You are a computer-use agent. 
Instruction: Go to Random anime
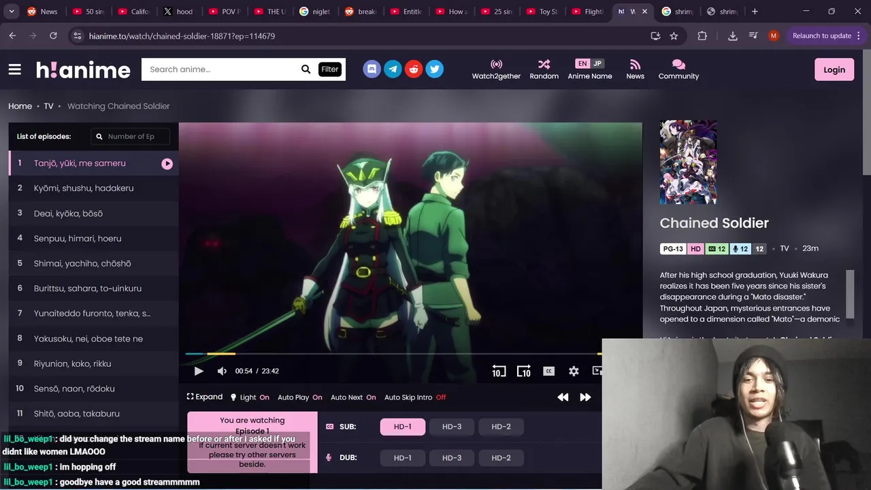tap(544, 69)
